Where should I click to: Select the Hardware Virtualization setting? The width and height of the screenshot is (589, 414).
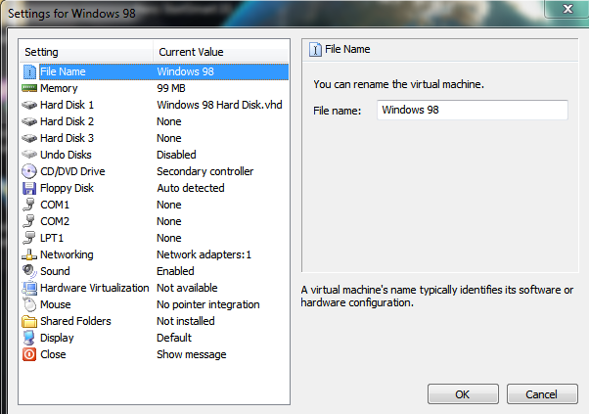(x=154, y=288)
